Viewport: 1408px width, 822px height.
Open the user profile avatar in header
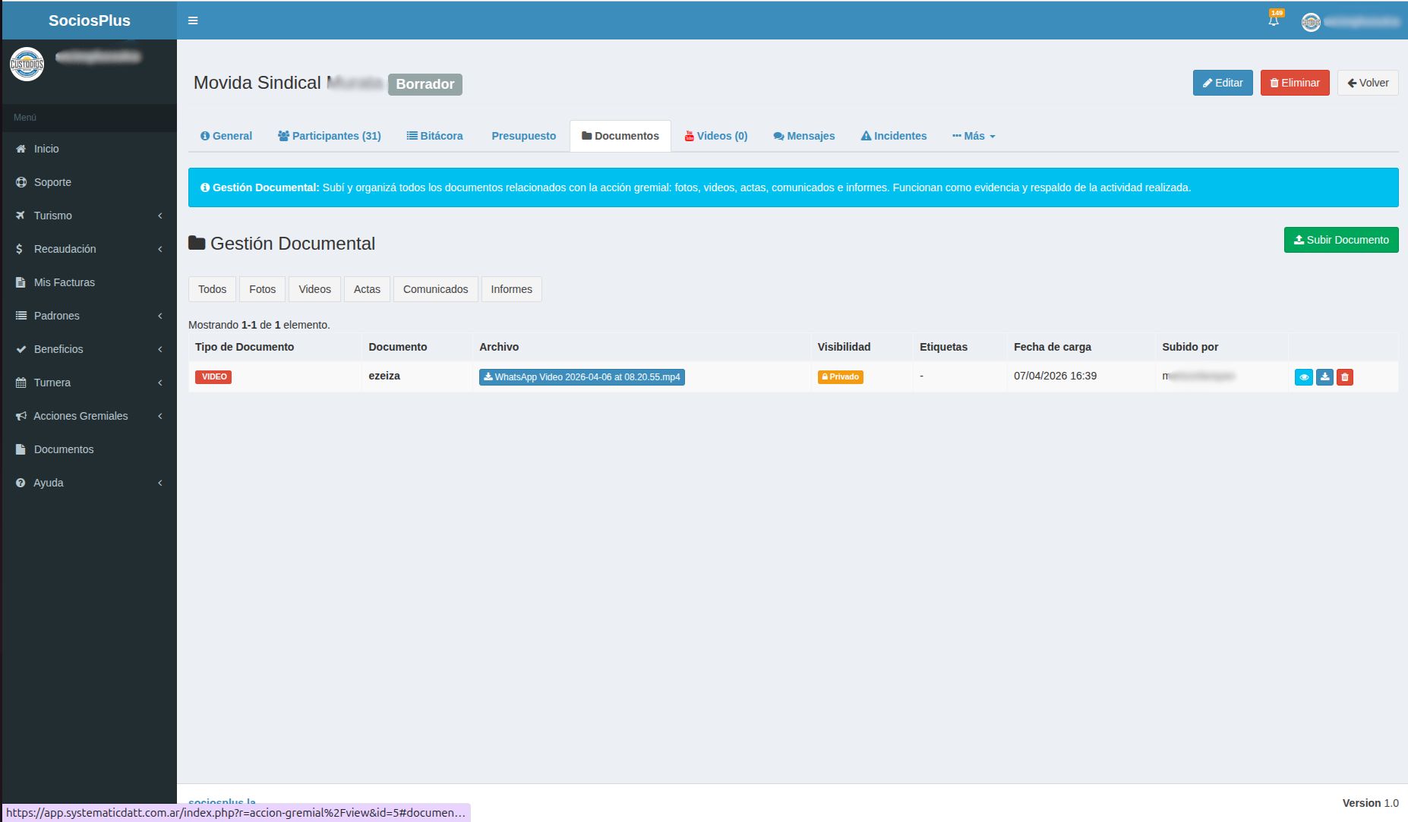[1311, 22]
